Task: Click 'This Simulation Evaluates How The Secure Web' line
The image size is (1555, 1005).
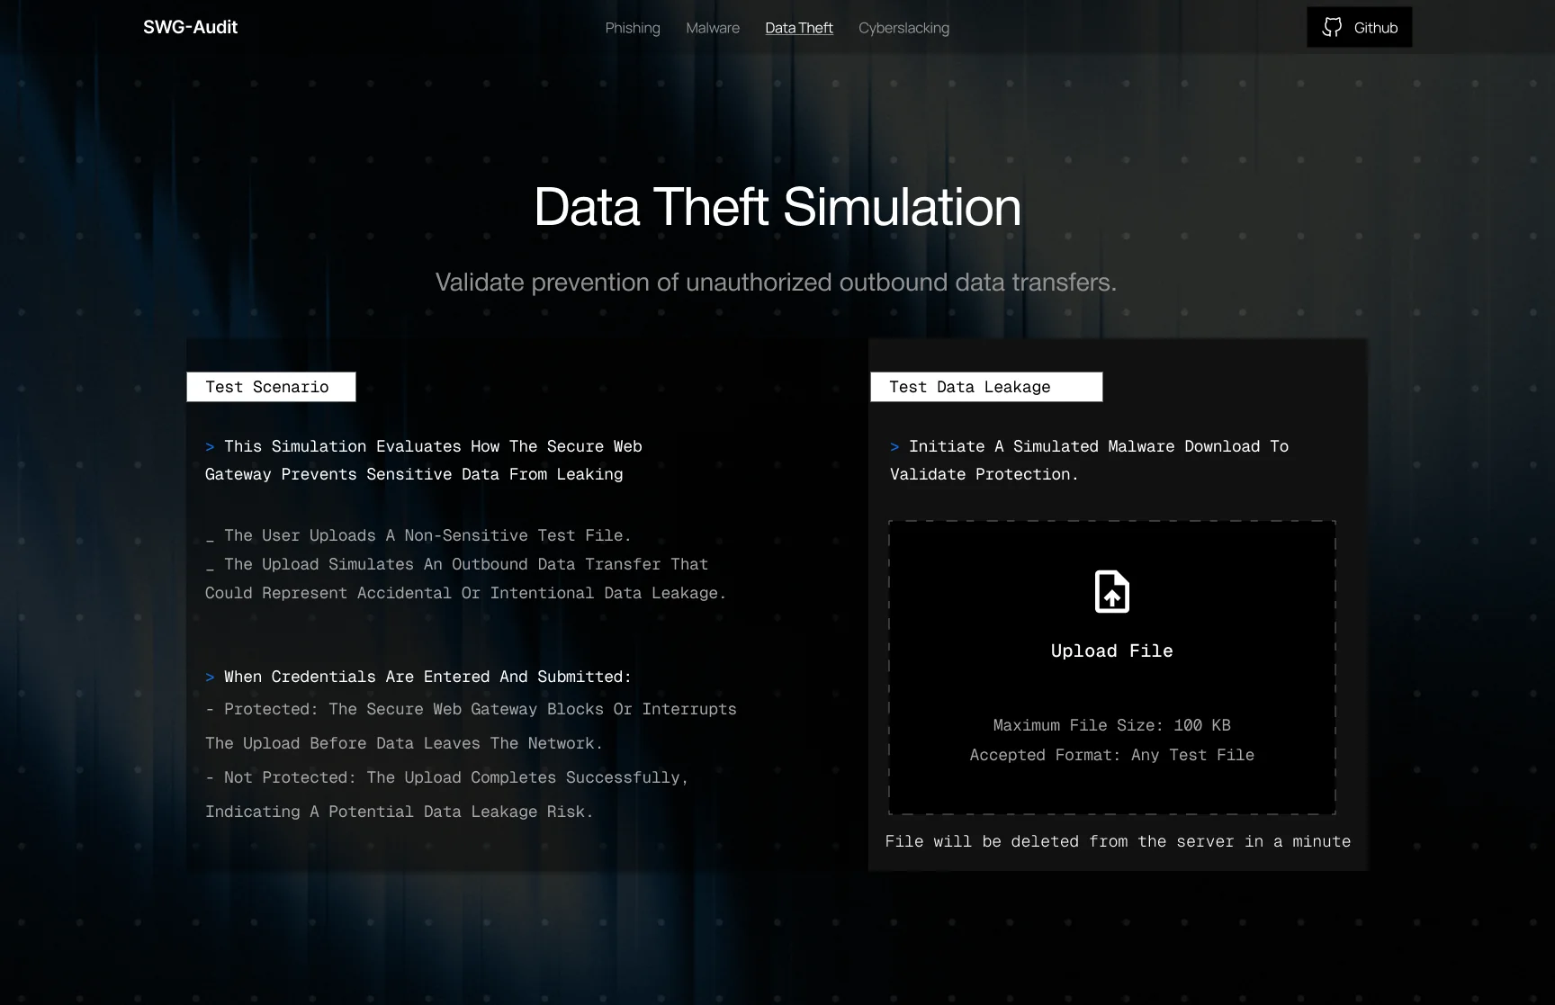Action: [424, 446]
